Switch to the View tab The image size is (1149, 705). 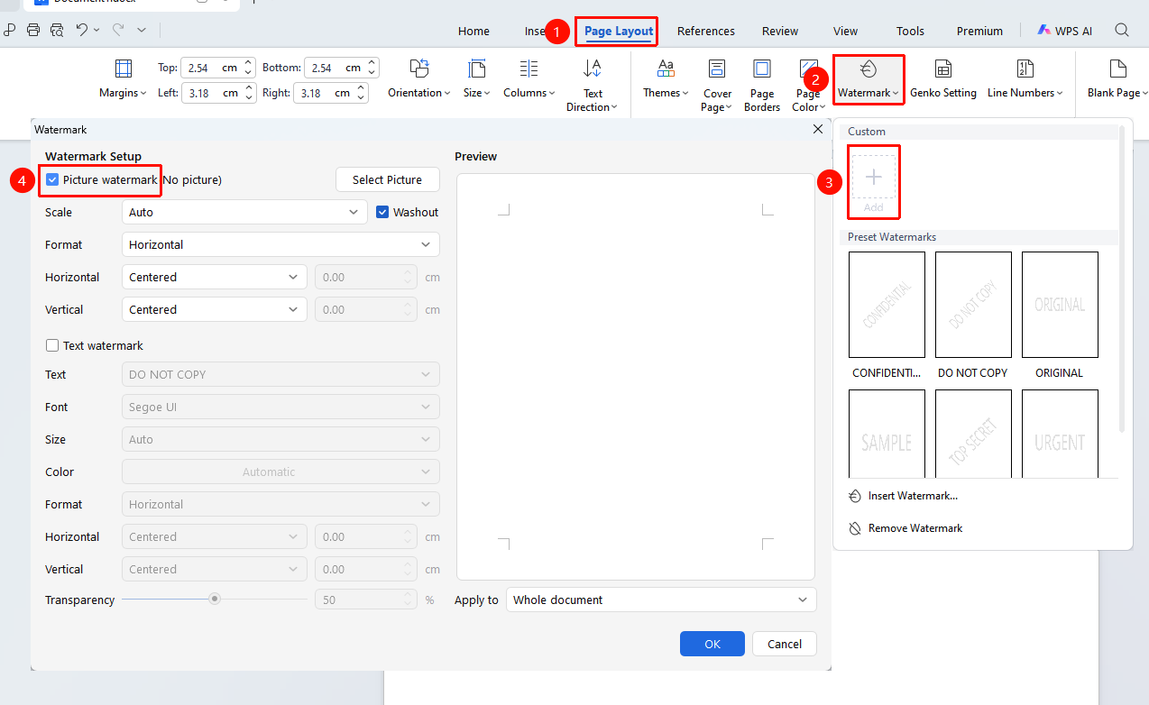coord(845,31)
